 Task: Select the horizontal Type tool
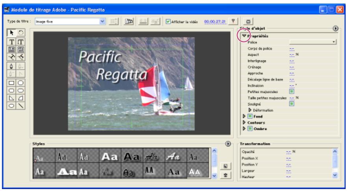click(x=11, y=42)
